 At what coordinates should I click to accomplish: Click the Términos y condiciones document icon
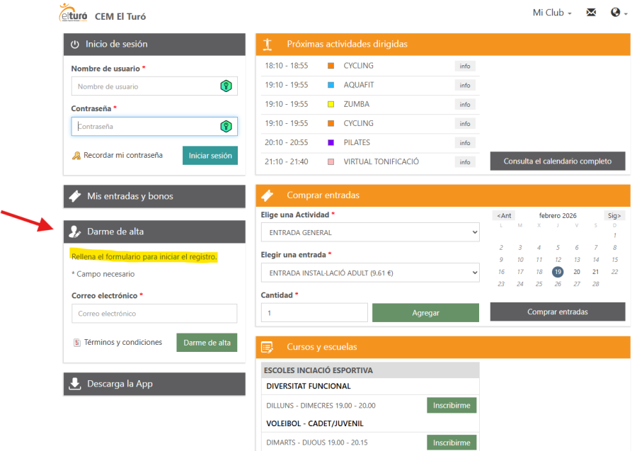77,343
